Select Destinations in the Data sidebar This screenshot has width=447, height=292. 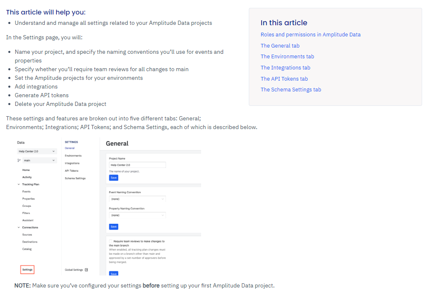point(30,242)
